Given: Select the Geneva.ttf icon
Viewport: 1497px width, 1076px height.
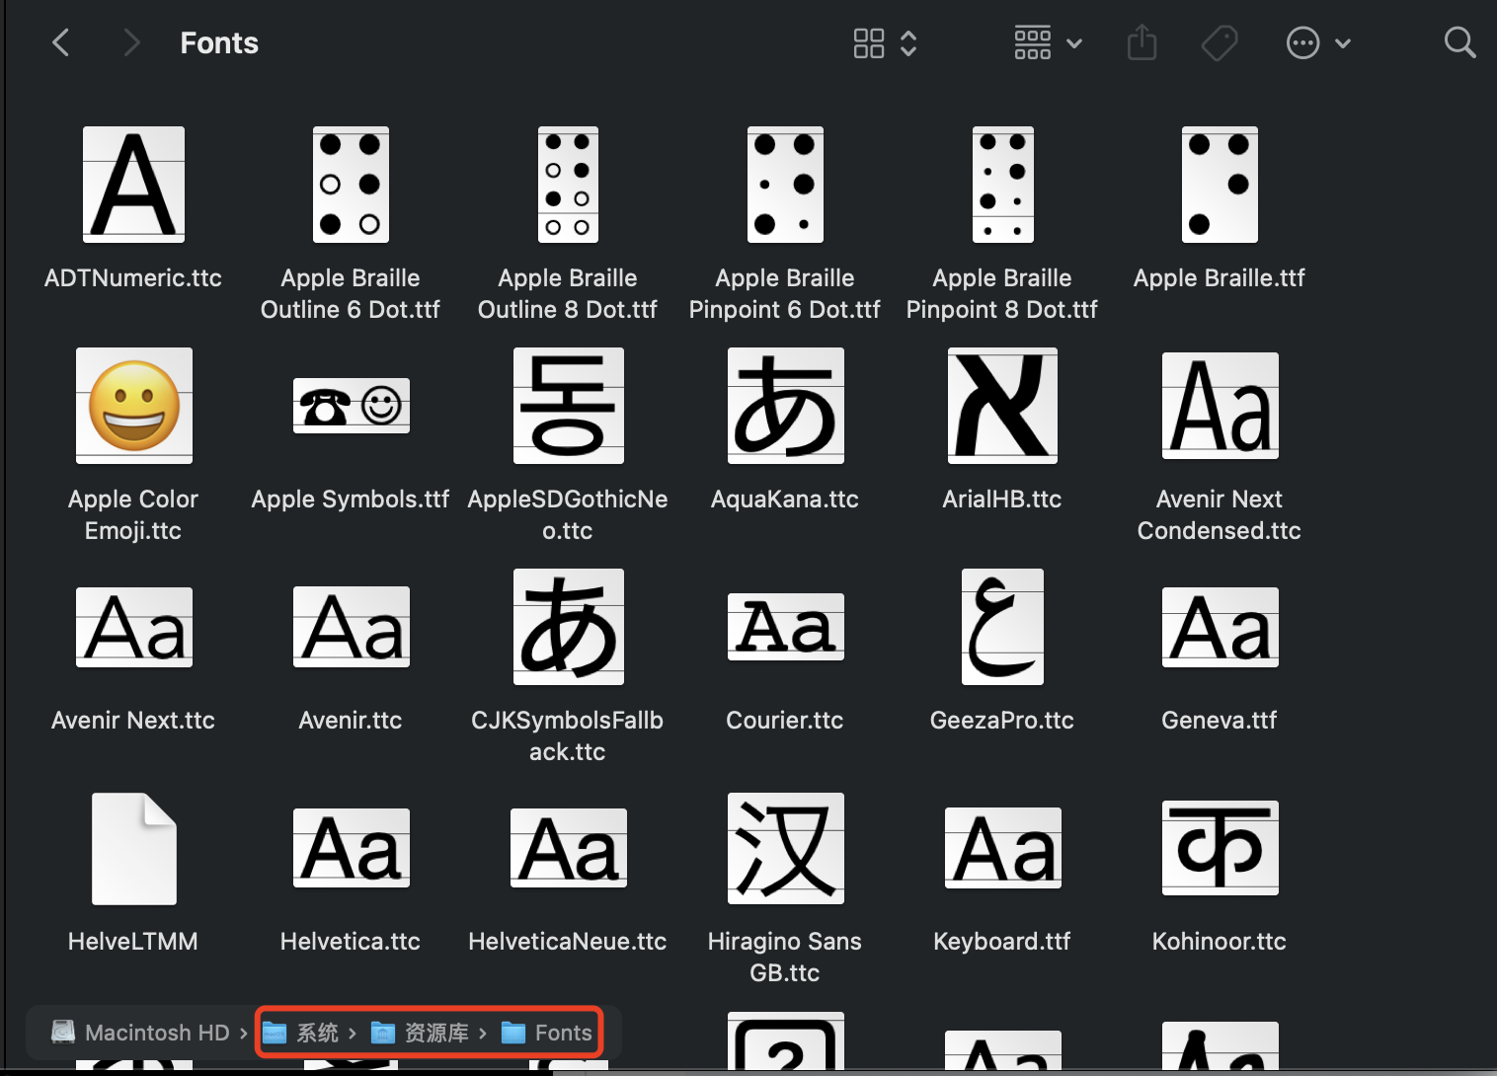Looking at the screenshot, I should (1220, 627).
